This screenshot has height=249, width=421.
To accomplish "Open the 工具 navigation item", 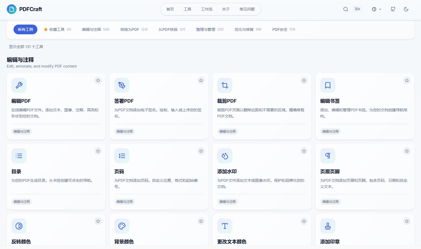I will pyautogui.click(x=187, y=9).
